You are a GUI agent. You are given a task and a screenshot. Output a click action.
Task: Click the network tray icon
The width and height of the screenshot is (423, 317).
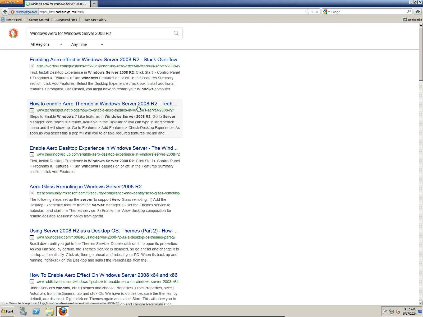coord(392,311)
